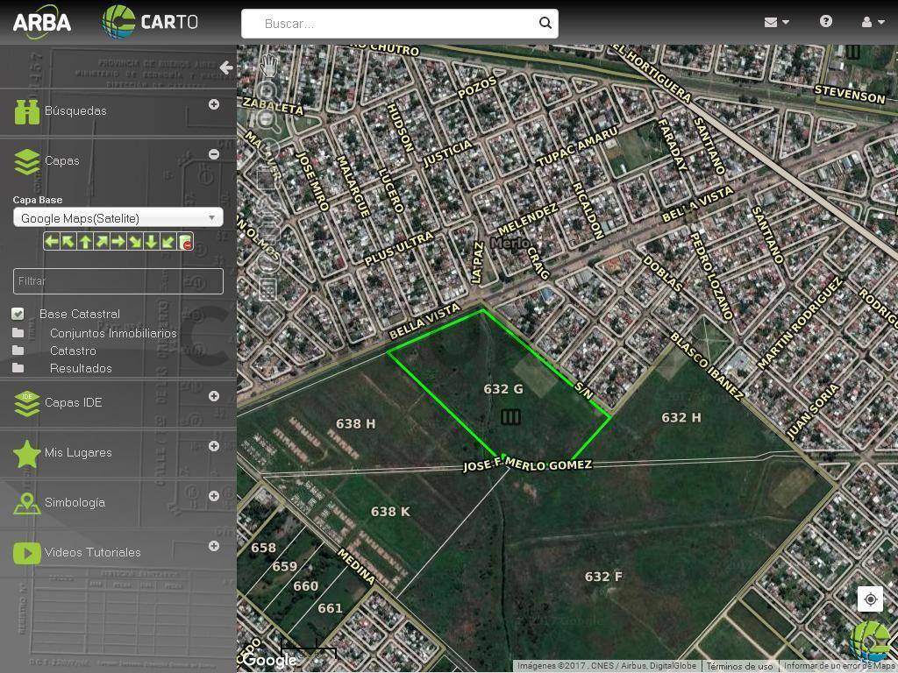Viewport: 898px width, 673px height.
Task: Click the Filtrar layer filter field
Action: (118, 281)
